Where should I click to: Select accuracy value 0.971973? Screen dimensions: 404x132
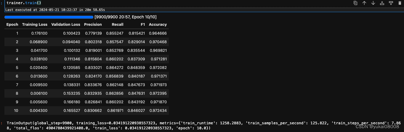point(158,85)
